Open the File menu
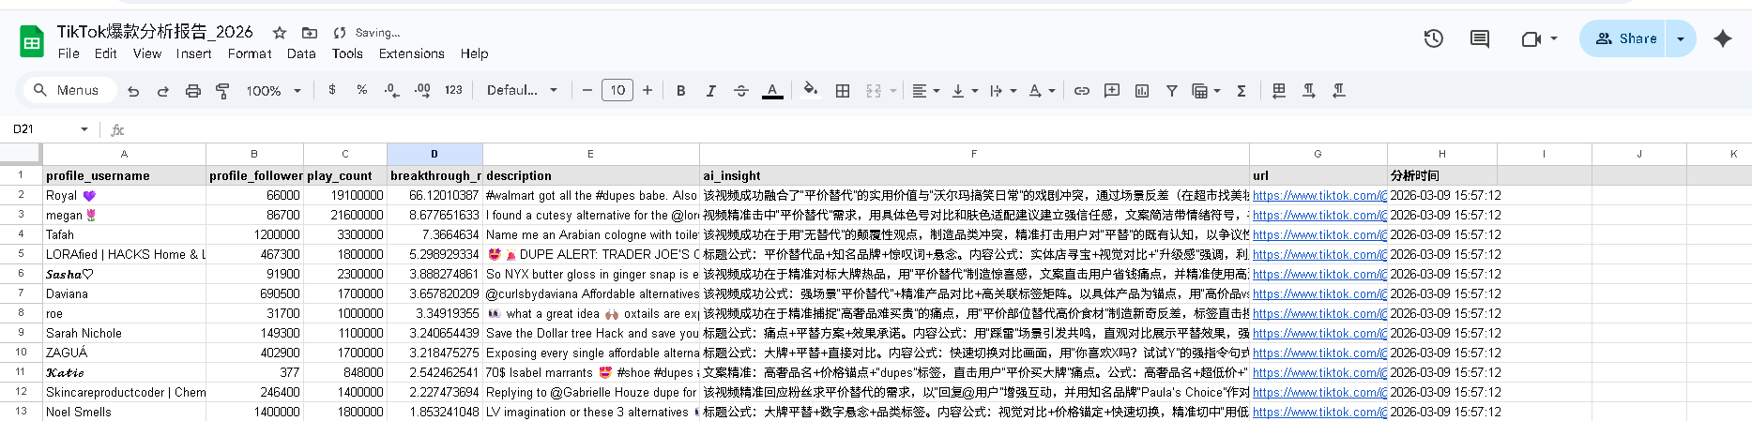The height and width of the screenshot is (421, 1752). [x=69, y=53]
